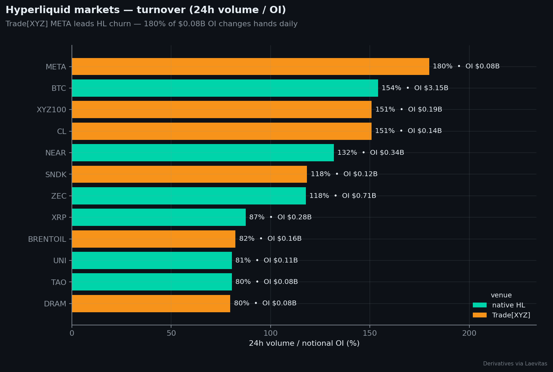Click the chart title 'Hyperliquid markets — turnover'

95,10
